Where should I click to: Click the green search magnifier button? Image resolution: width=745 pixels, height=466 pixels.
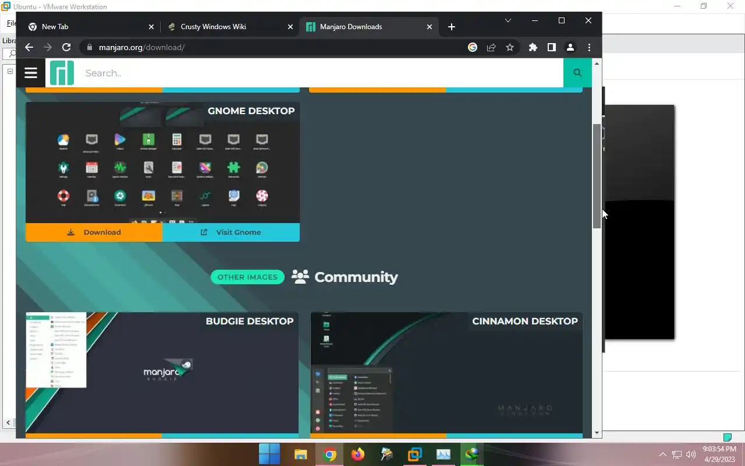(x=577, y=73)
